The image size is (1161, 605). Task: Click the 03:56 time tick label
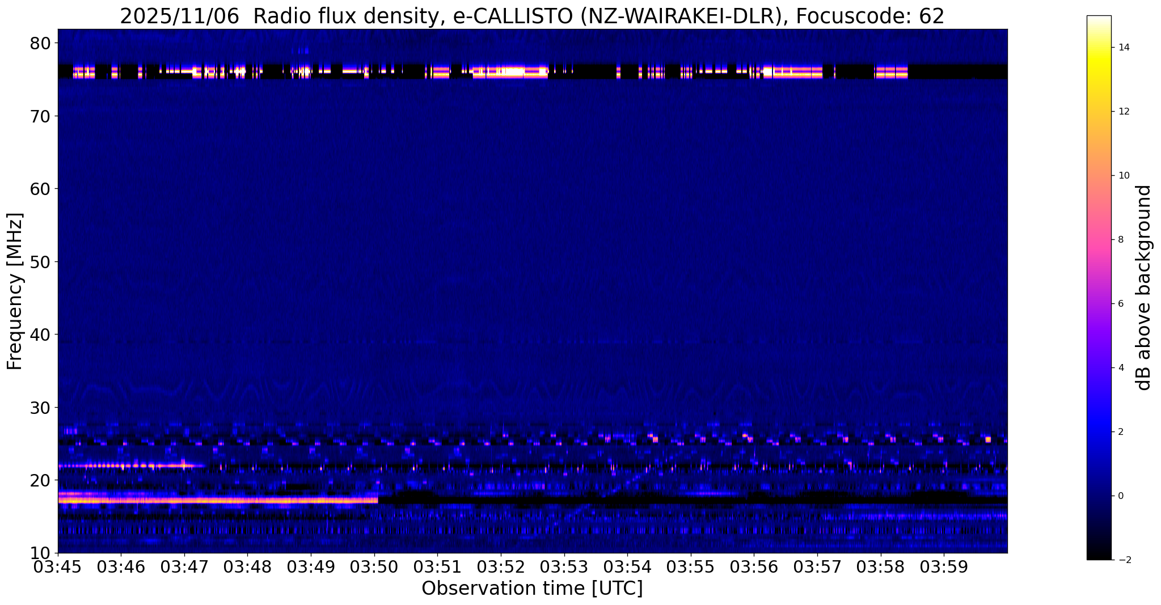pyautogui.click(x=755, y=567)
